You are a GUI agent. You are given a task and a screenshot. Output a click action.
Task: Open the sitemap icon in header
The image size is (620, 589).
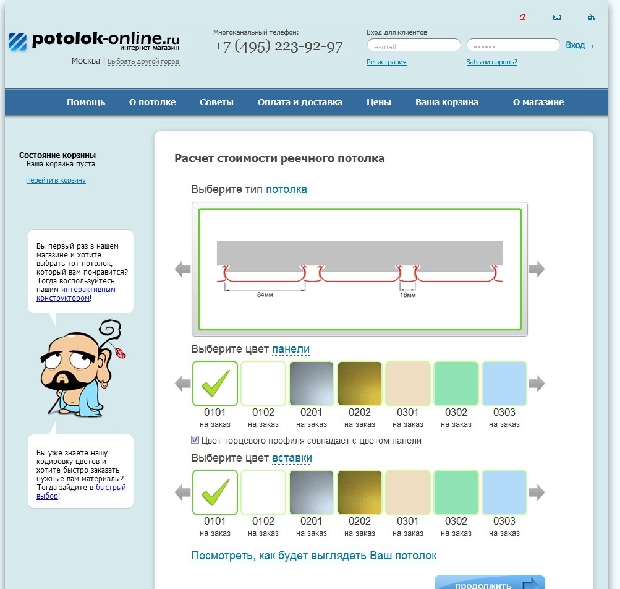pyautogui.click(x=591, y=17)
